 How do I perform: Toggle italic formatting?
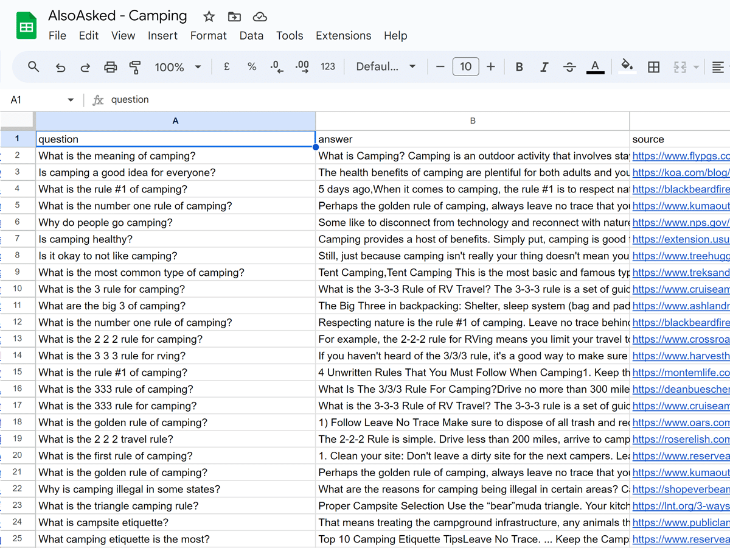coord(544,67)
